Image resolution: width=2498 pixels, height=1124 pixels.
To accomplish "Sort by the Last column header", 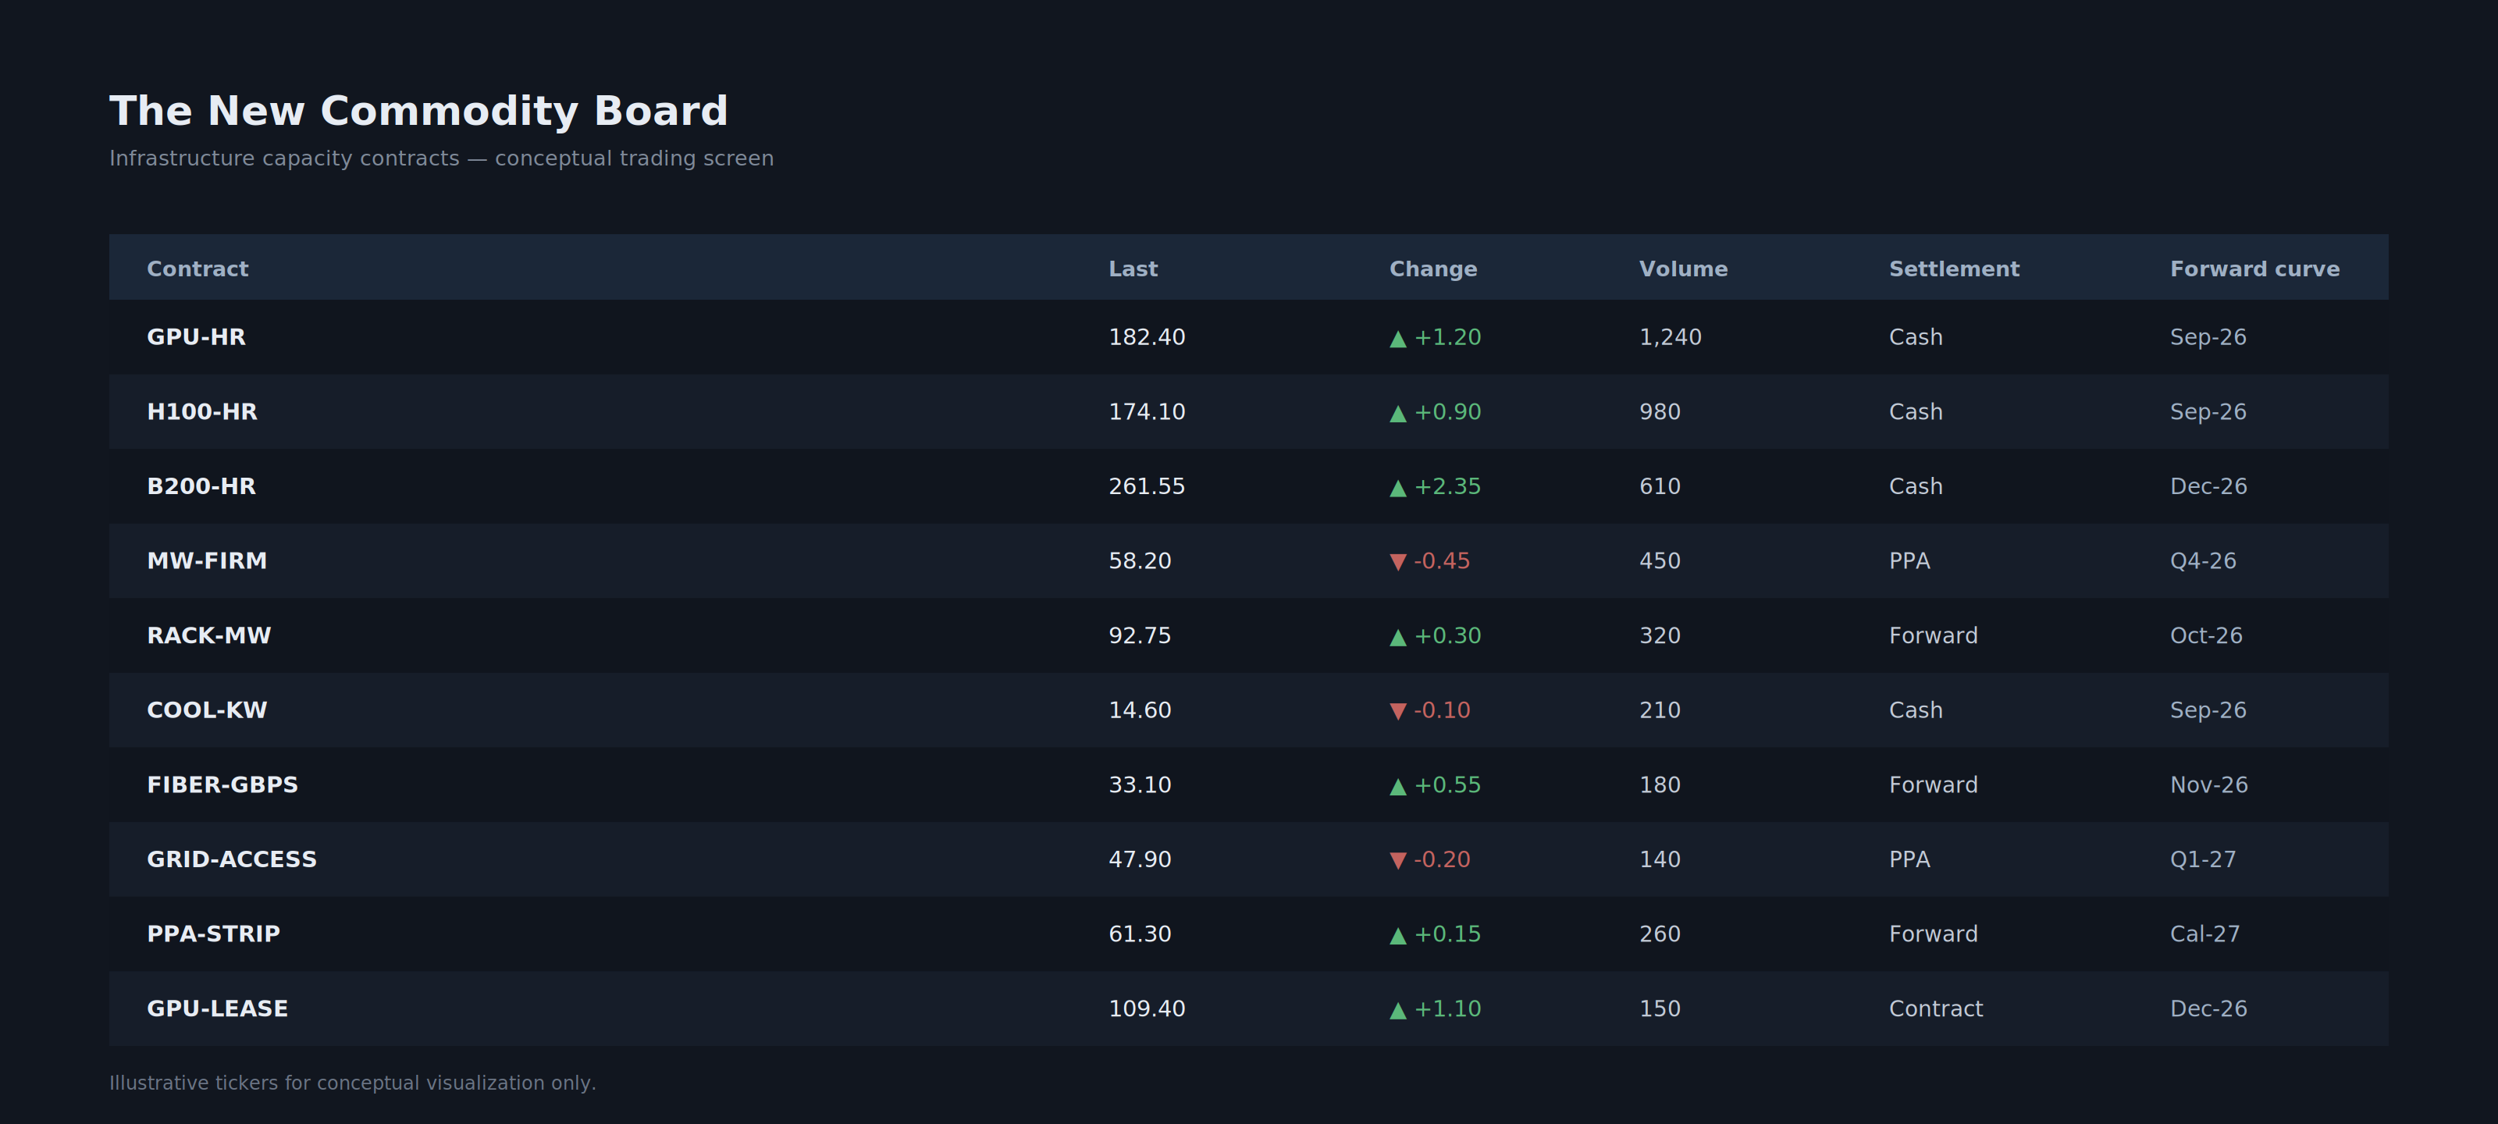I will (x=1133, y=269).
